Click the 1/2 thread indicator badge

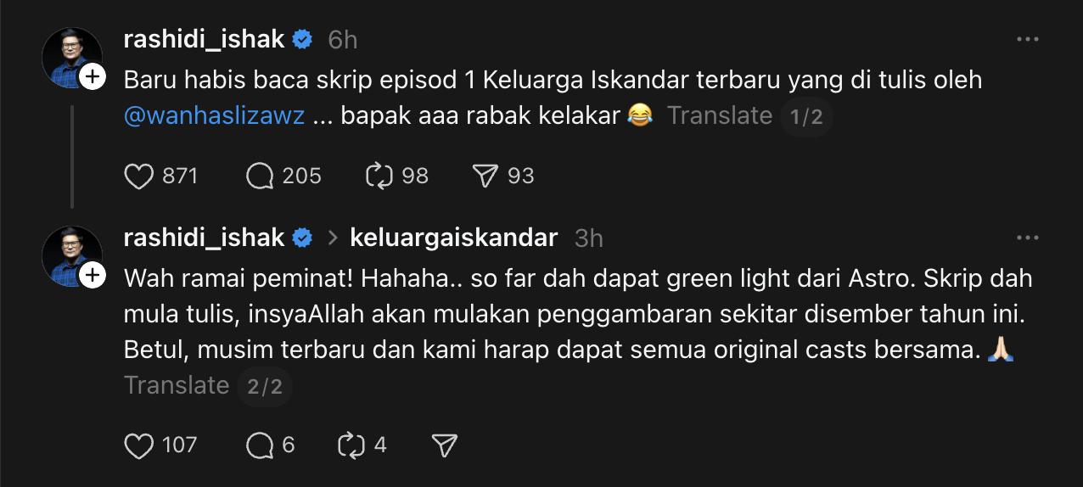click(806, 116)
